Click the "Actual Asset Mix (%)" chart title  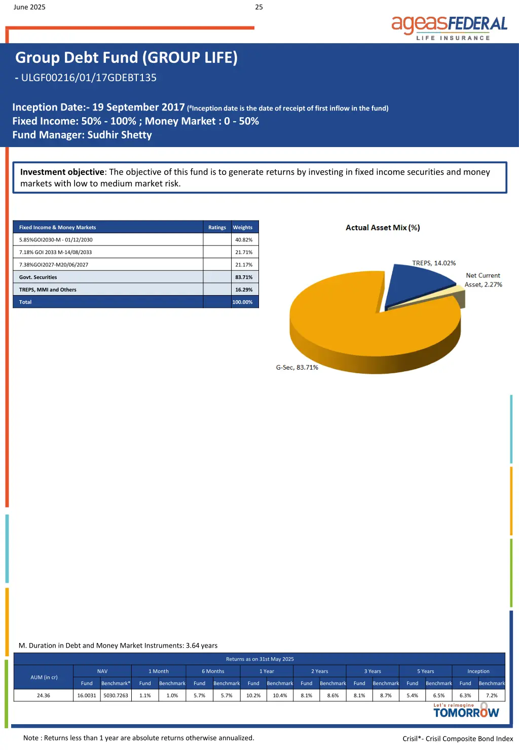click(383, 228)
